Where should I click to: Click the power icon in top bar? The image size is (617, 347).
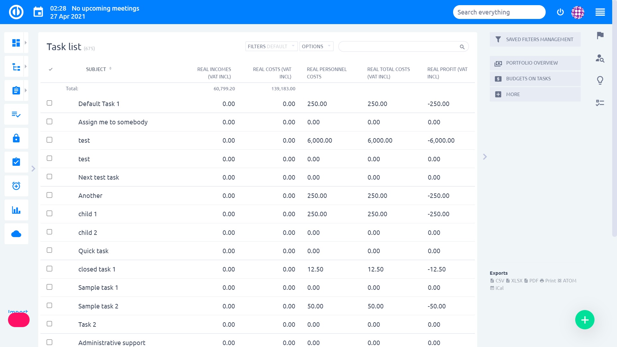coord(560,12)
